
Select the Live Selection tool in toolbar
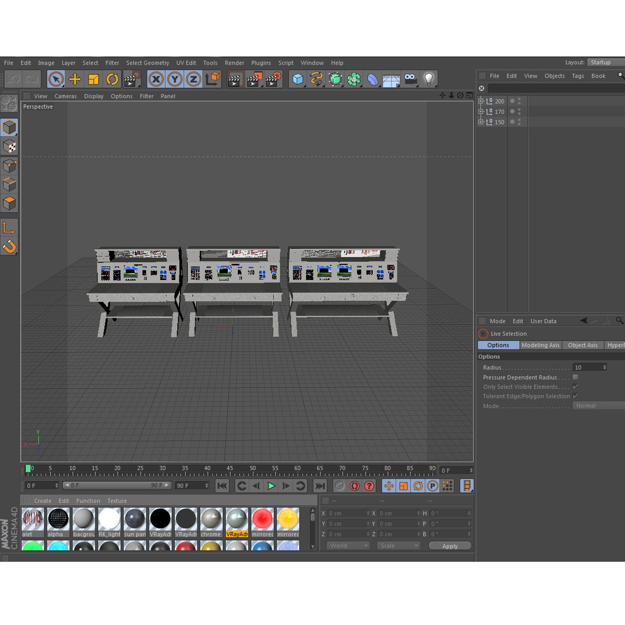pyautogui.click(x=56, y=79)
